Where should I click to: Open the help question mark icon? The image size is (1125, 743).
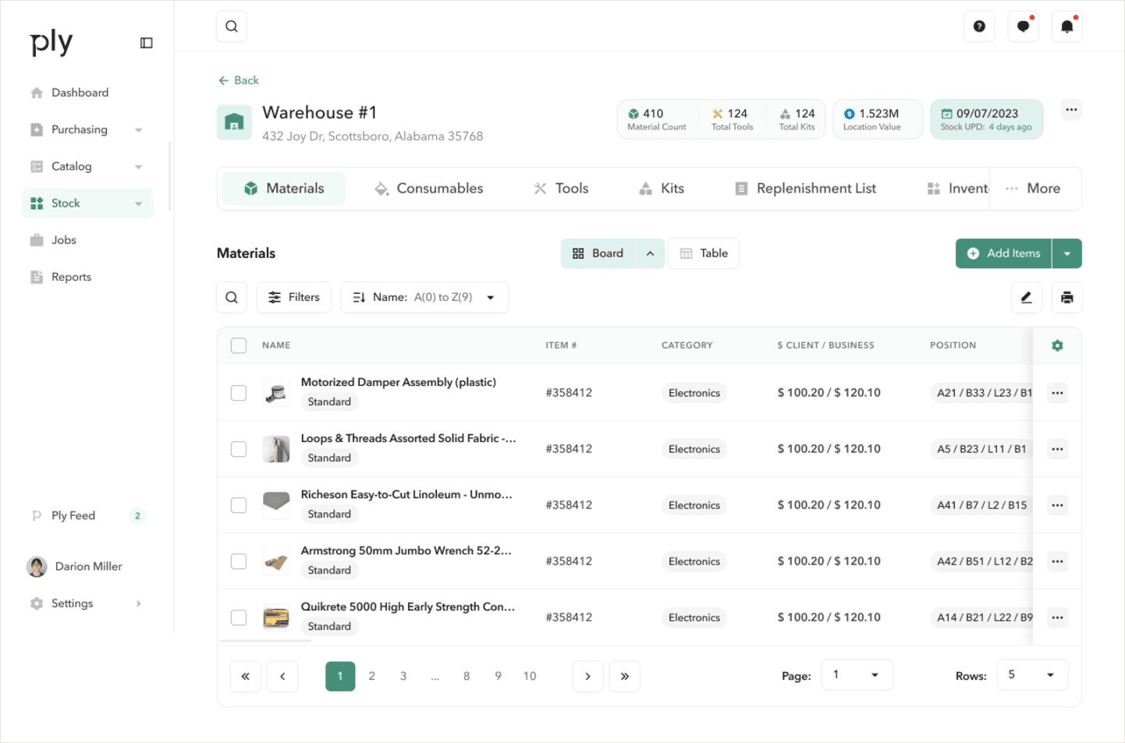point(979,27)
